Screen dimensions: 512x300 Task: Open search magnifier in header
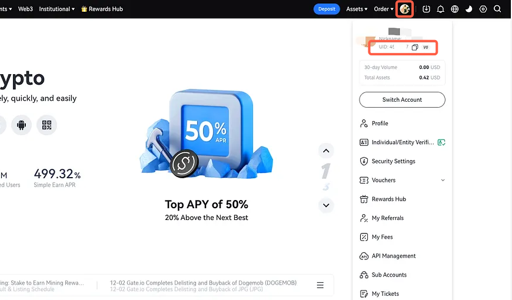point(497,9)
